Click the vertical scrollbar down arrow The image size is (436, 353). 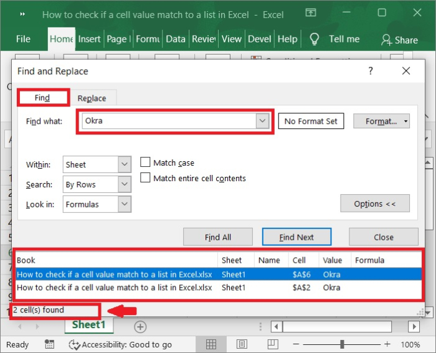(429, 313)
